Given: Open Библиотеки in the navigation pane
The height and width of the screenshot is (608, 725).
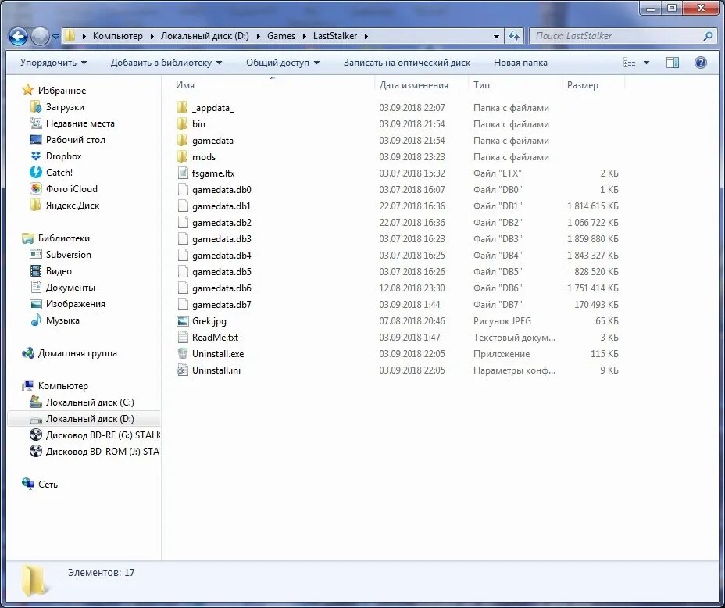Looking at the screenshot, I should (64, 238).
